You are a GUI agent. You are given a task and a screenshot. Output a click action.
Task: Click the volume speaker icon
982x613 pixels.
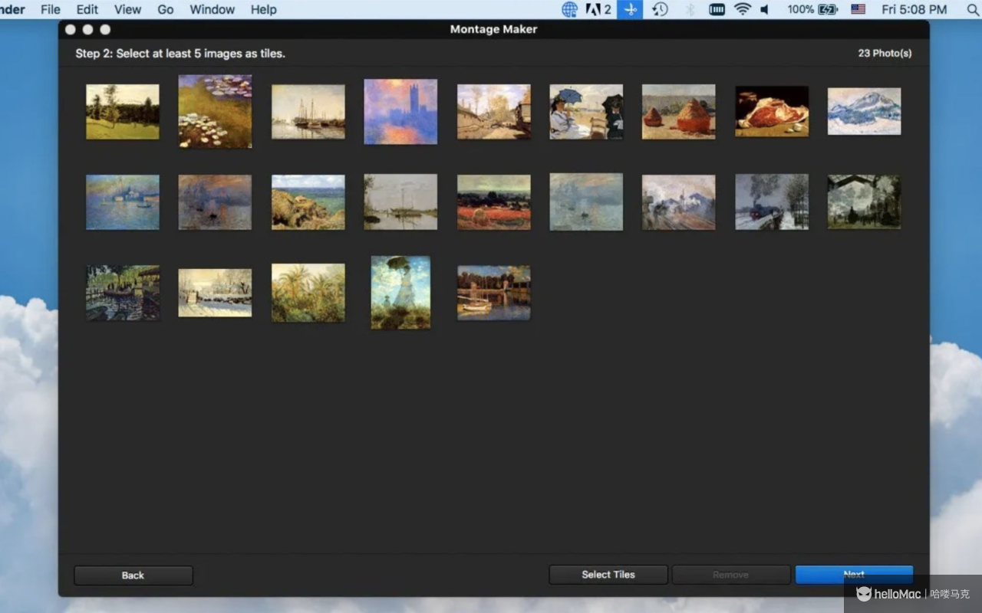765,9
